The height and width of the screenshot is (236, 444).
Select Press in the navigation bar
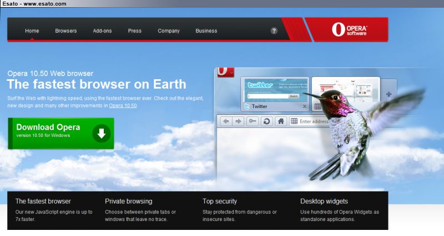point(134,31)
